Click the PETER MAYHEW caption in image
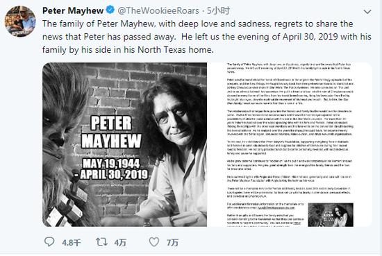This screenshot has width=382, height=256. 111,132
